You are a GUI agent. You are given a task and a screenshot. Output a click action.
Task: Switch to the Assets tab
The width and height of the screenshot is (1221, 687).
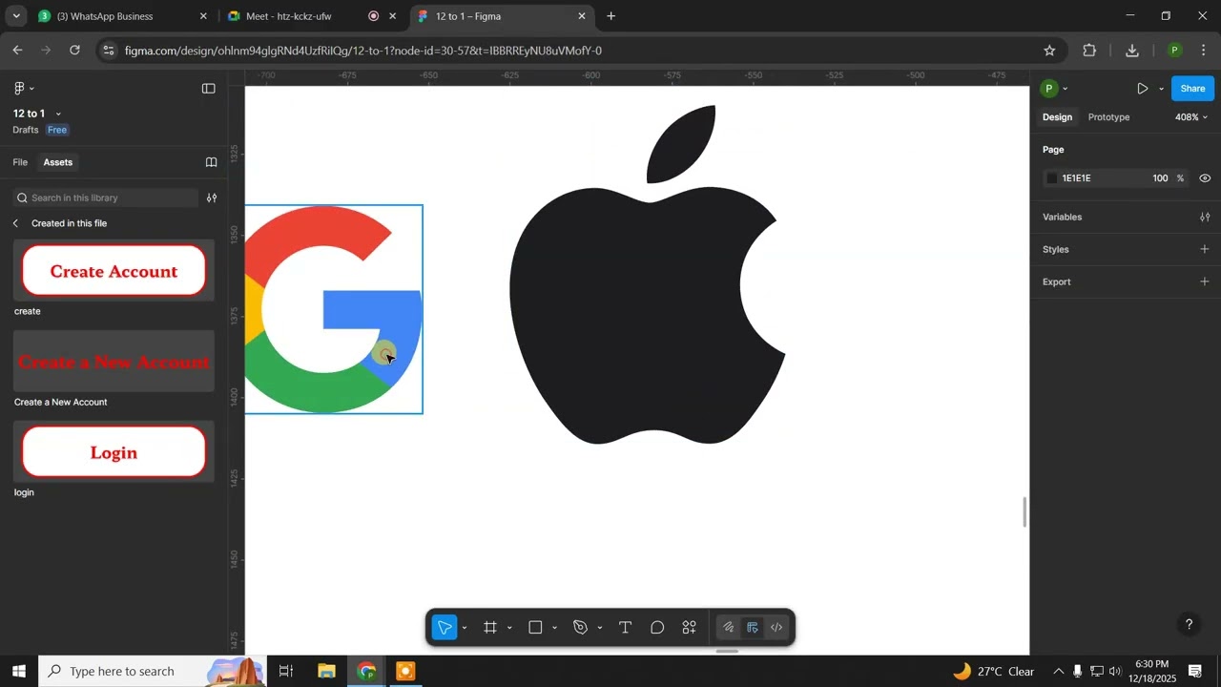(x=57, y=162)
